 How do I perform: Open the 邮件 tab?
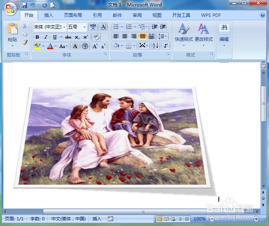[x=117, y=15]
